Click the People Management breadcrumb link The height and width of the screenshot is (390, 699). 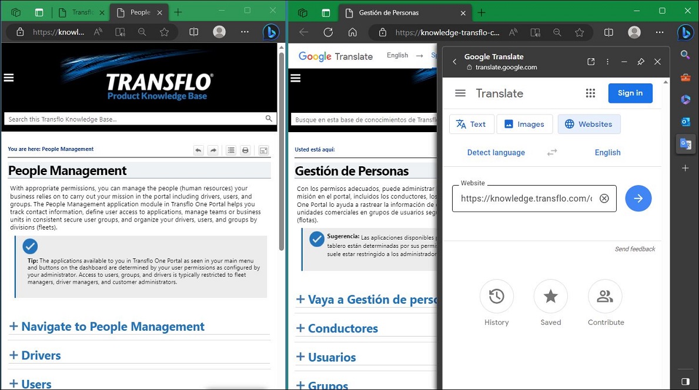coord(68,149)
